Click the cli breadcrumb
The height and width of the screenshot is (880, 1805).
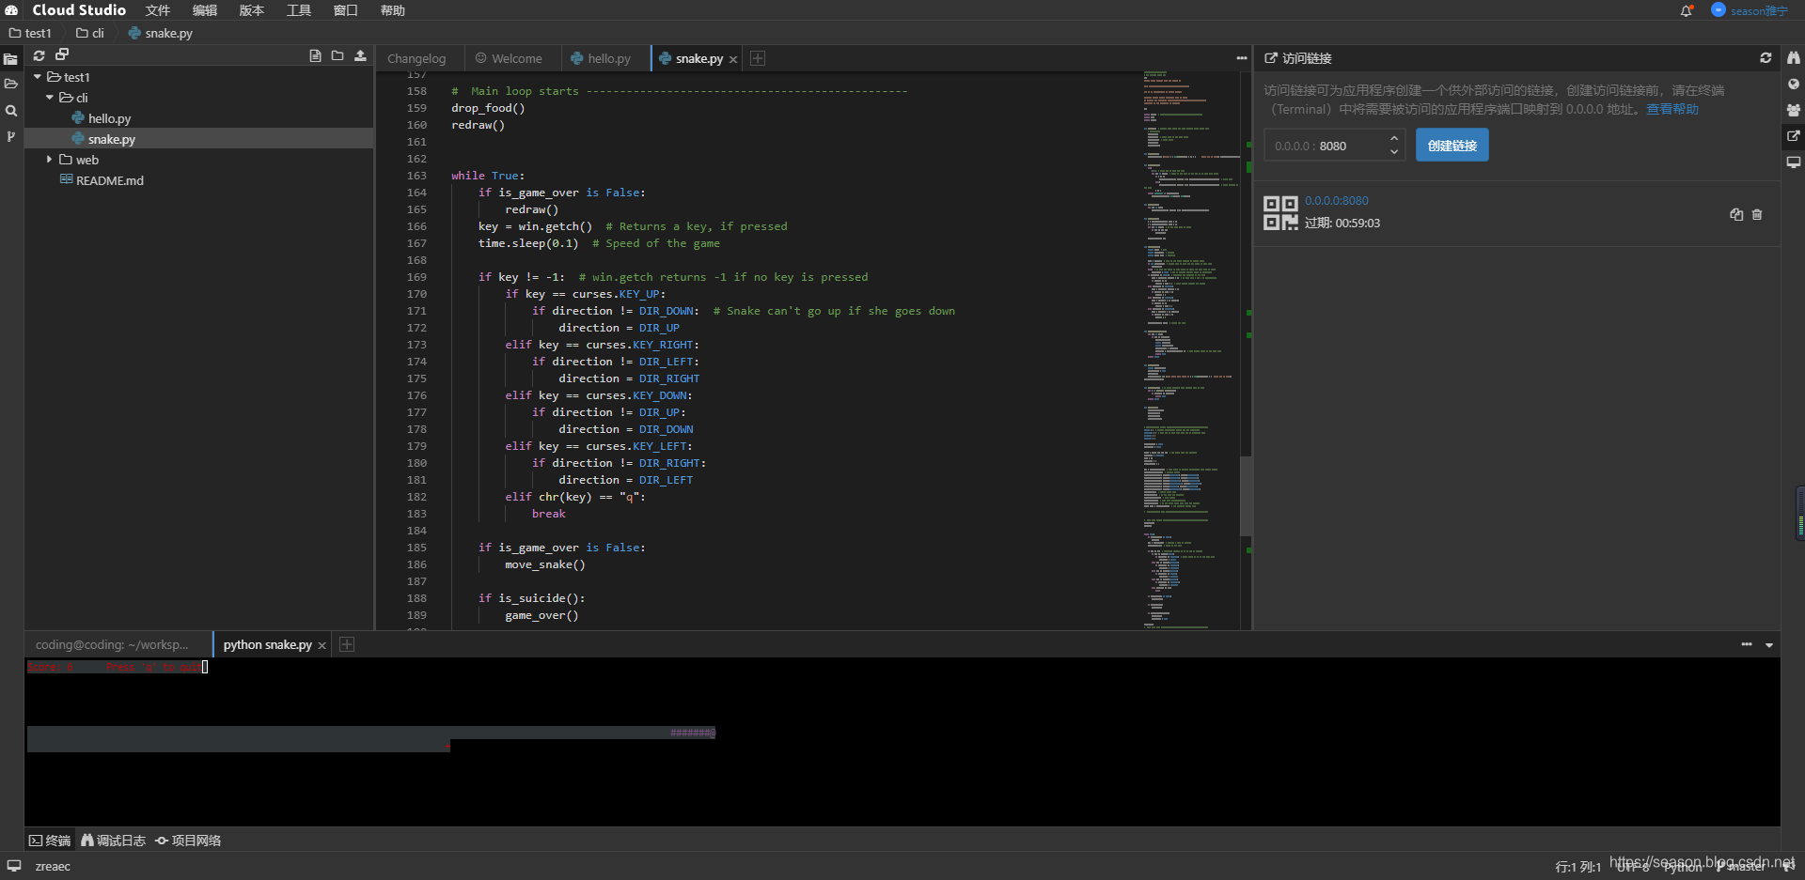tap(90, 33)
